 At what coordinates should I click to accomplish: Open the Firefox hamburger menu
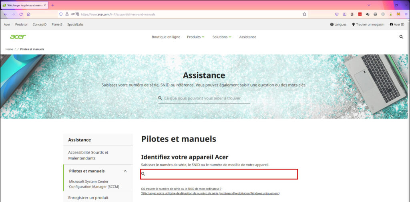tap(406, 14)
